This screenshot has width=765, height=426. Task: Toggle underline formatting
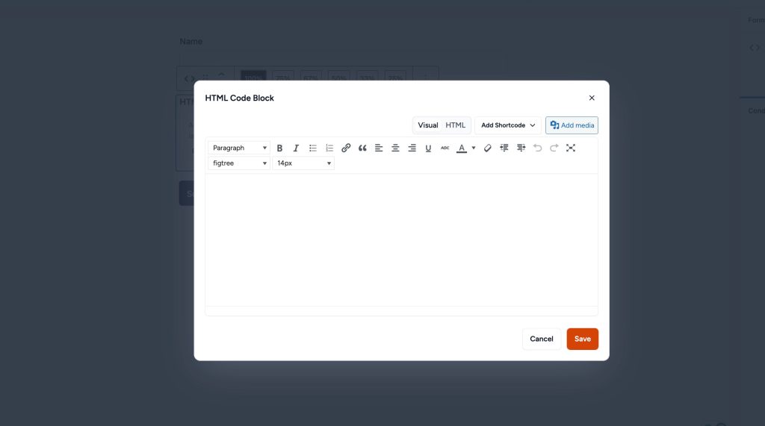(428, 148)
